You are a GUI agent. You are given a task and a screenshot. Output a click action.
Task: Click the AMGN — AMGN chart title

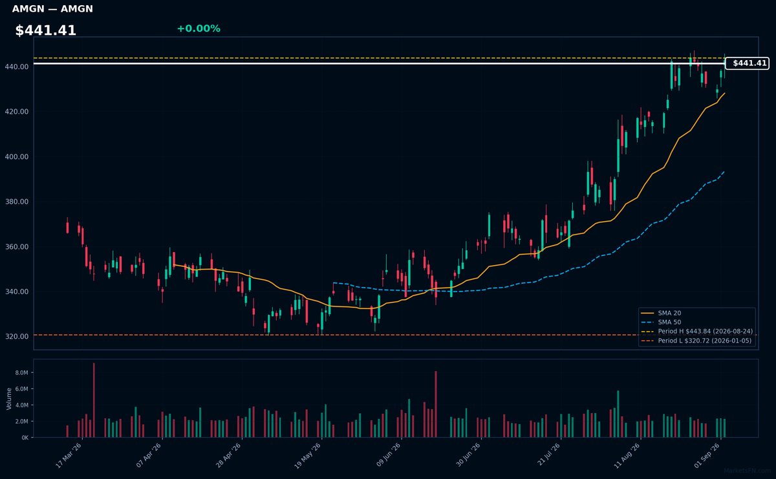tap(52, 9)
